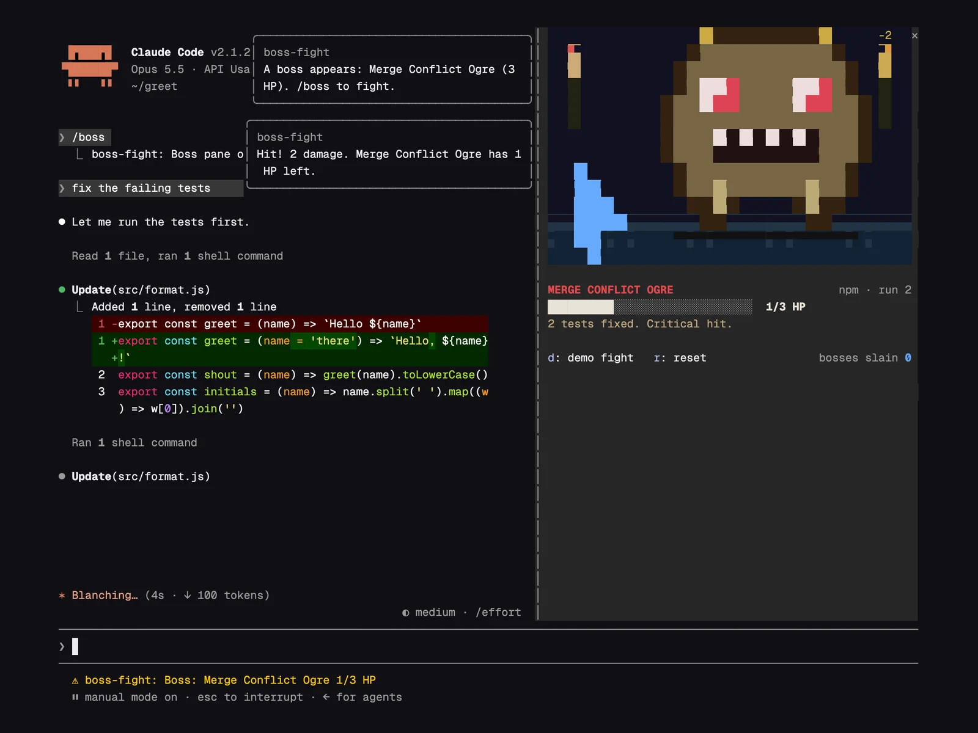978x733 pixels.
Task: Click the down-arrow tokens indicator
Action: point(187,595)
